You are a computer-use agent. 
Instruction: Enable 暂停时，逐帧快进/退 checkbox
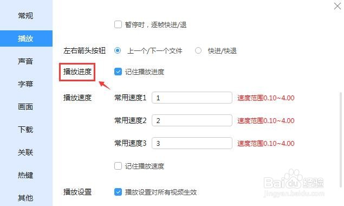(x=118, y=24)
